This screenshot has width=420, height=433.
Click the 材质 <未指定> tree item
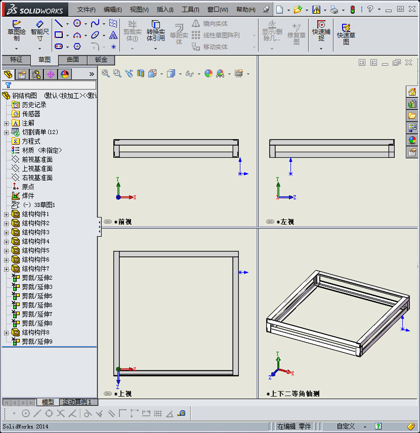point(41,151)
